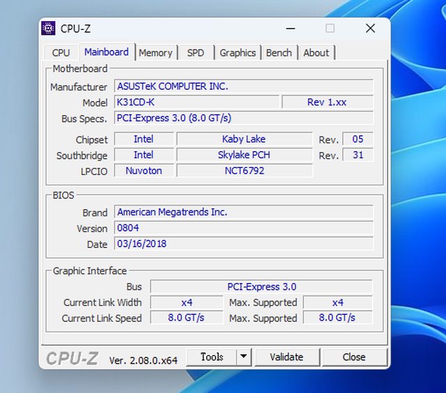Select the Kaby Lake chipset field
The image size is (446, 393).
[244, 139]
